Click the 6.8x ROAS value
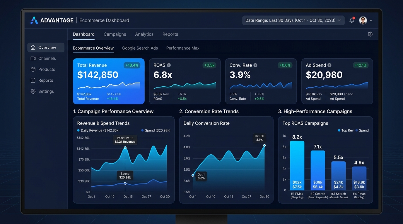The width and height of the screenshot is (403, 224). [163, 75]
